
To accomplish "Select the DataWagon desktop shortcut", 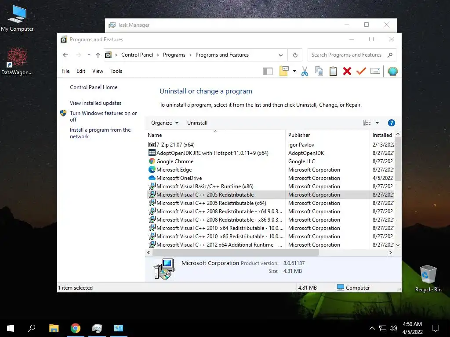I will (x=17, y=61).
